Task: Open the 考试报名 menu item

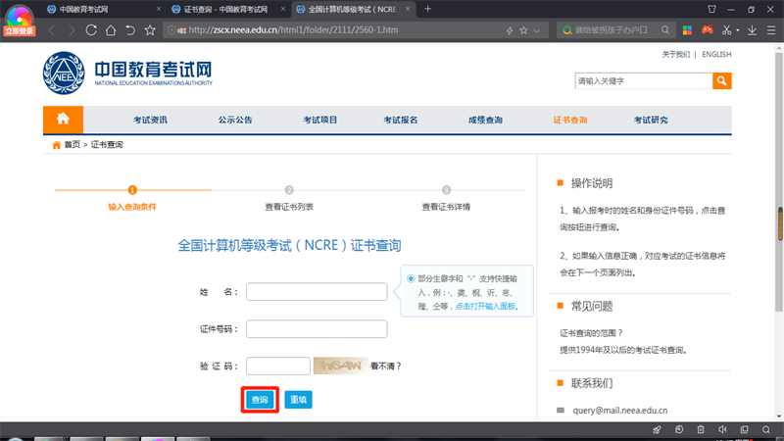Action: coord(401,120)
